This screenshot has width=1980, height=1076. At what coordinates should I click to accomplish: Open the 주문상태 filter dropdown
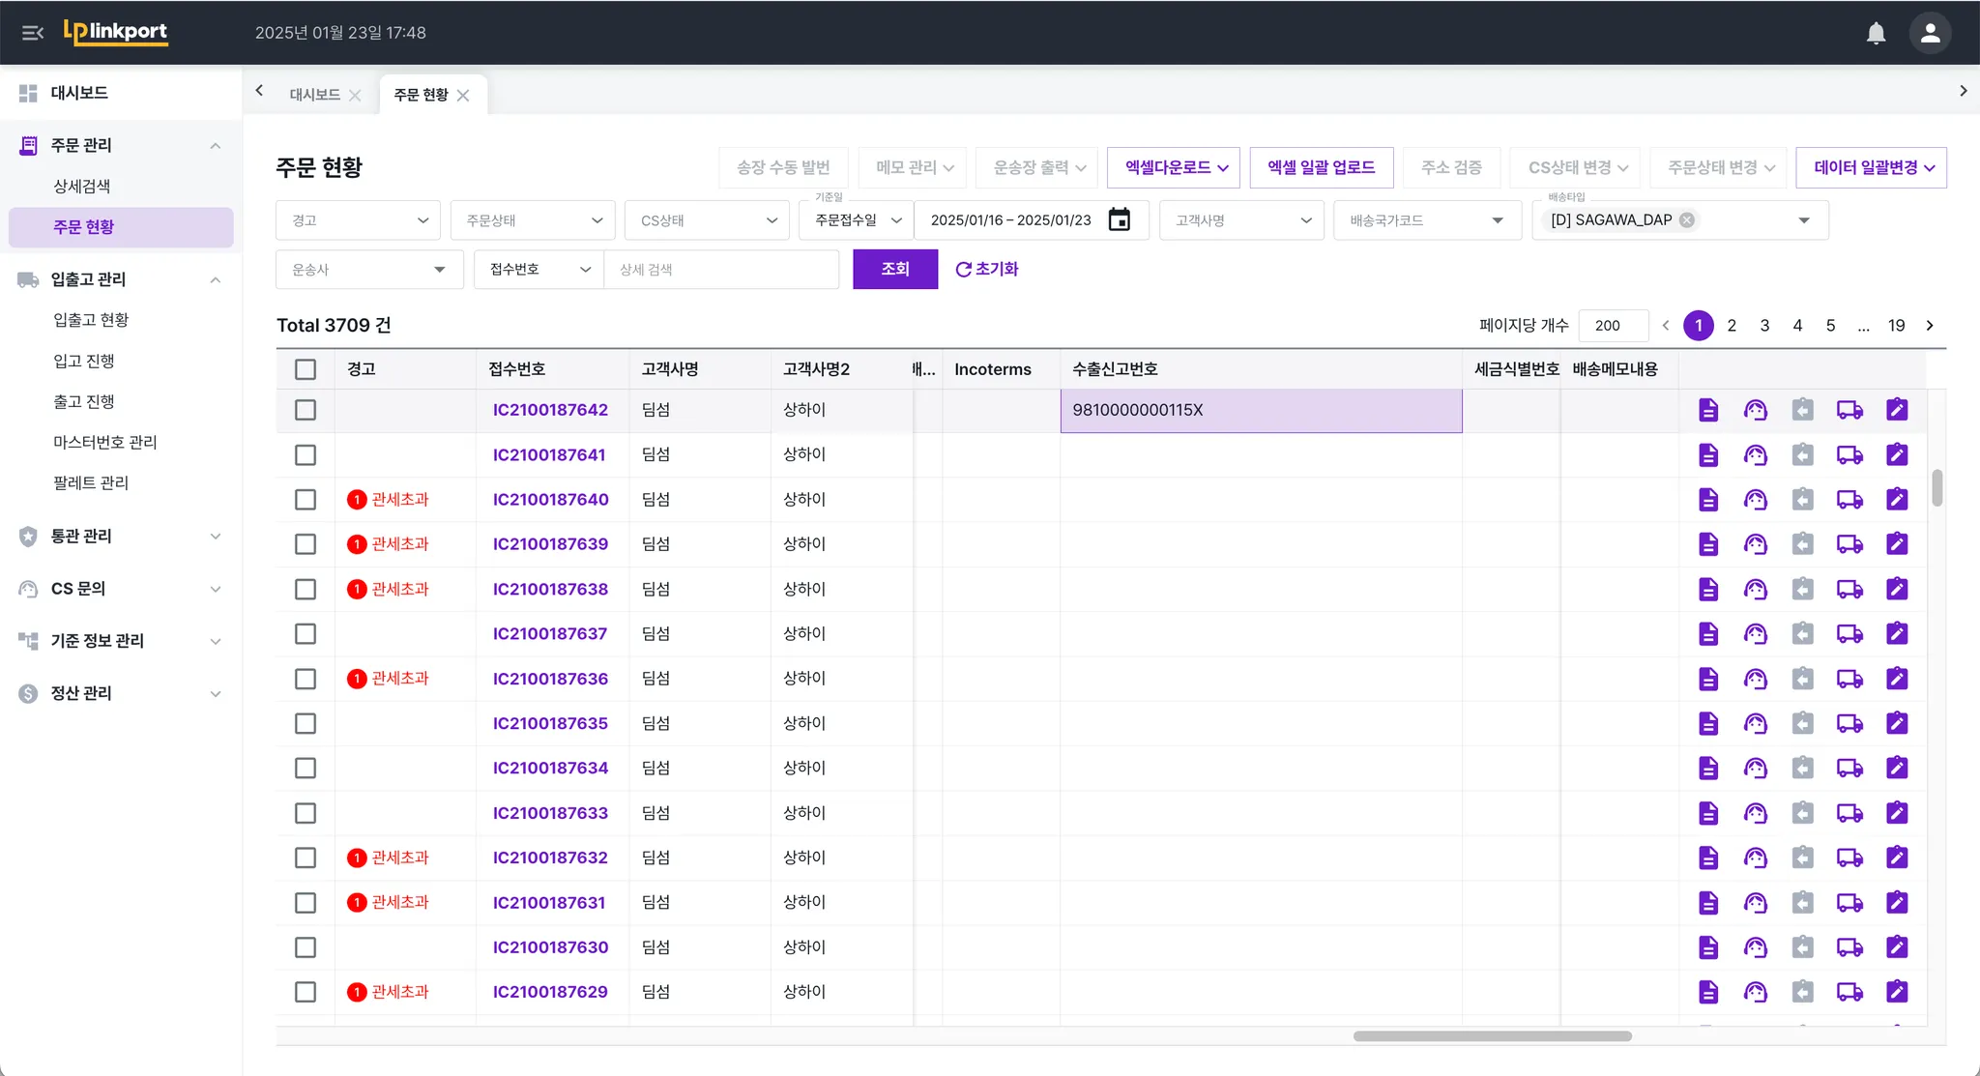coord(533,220)
